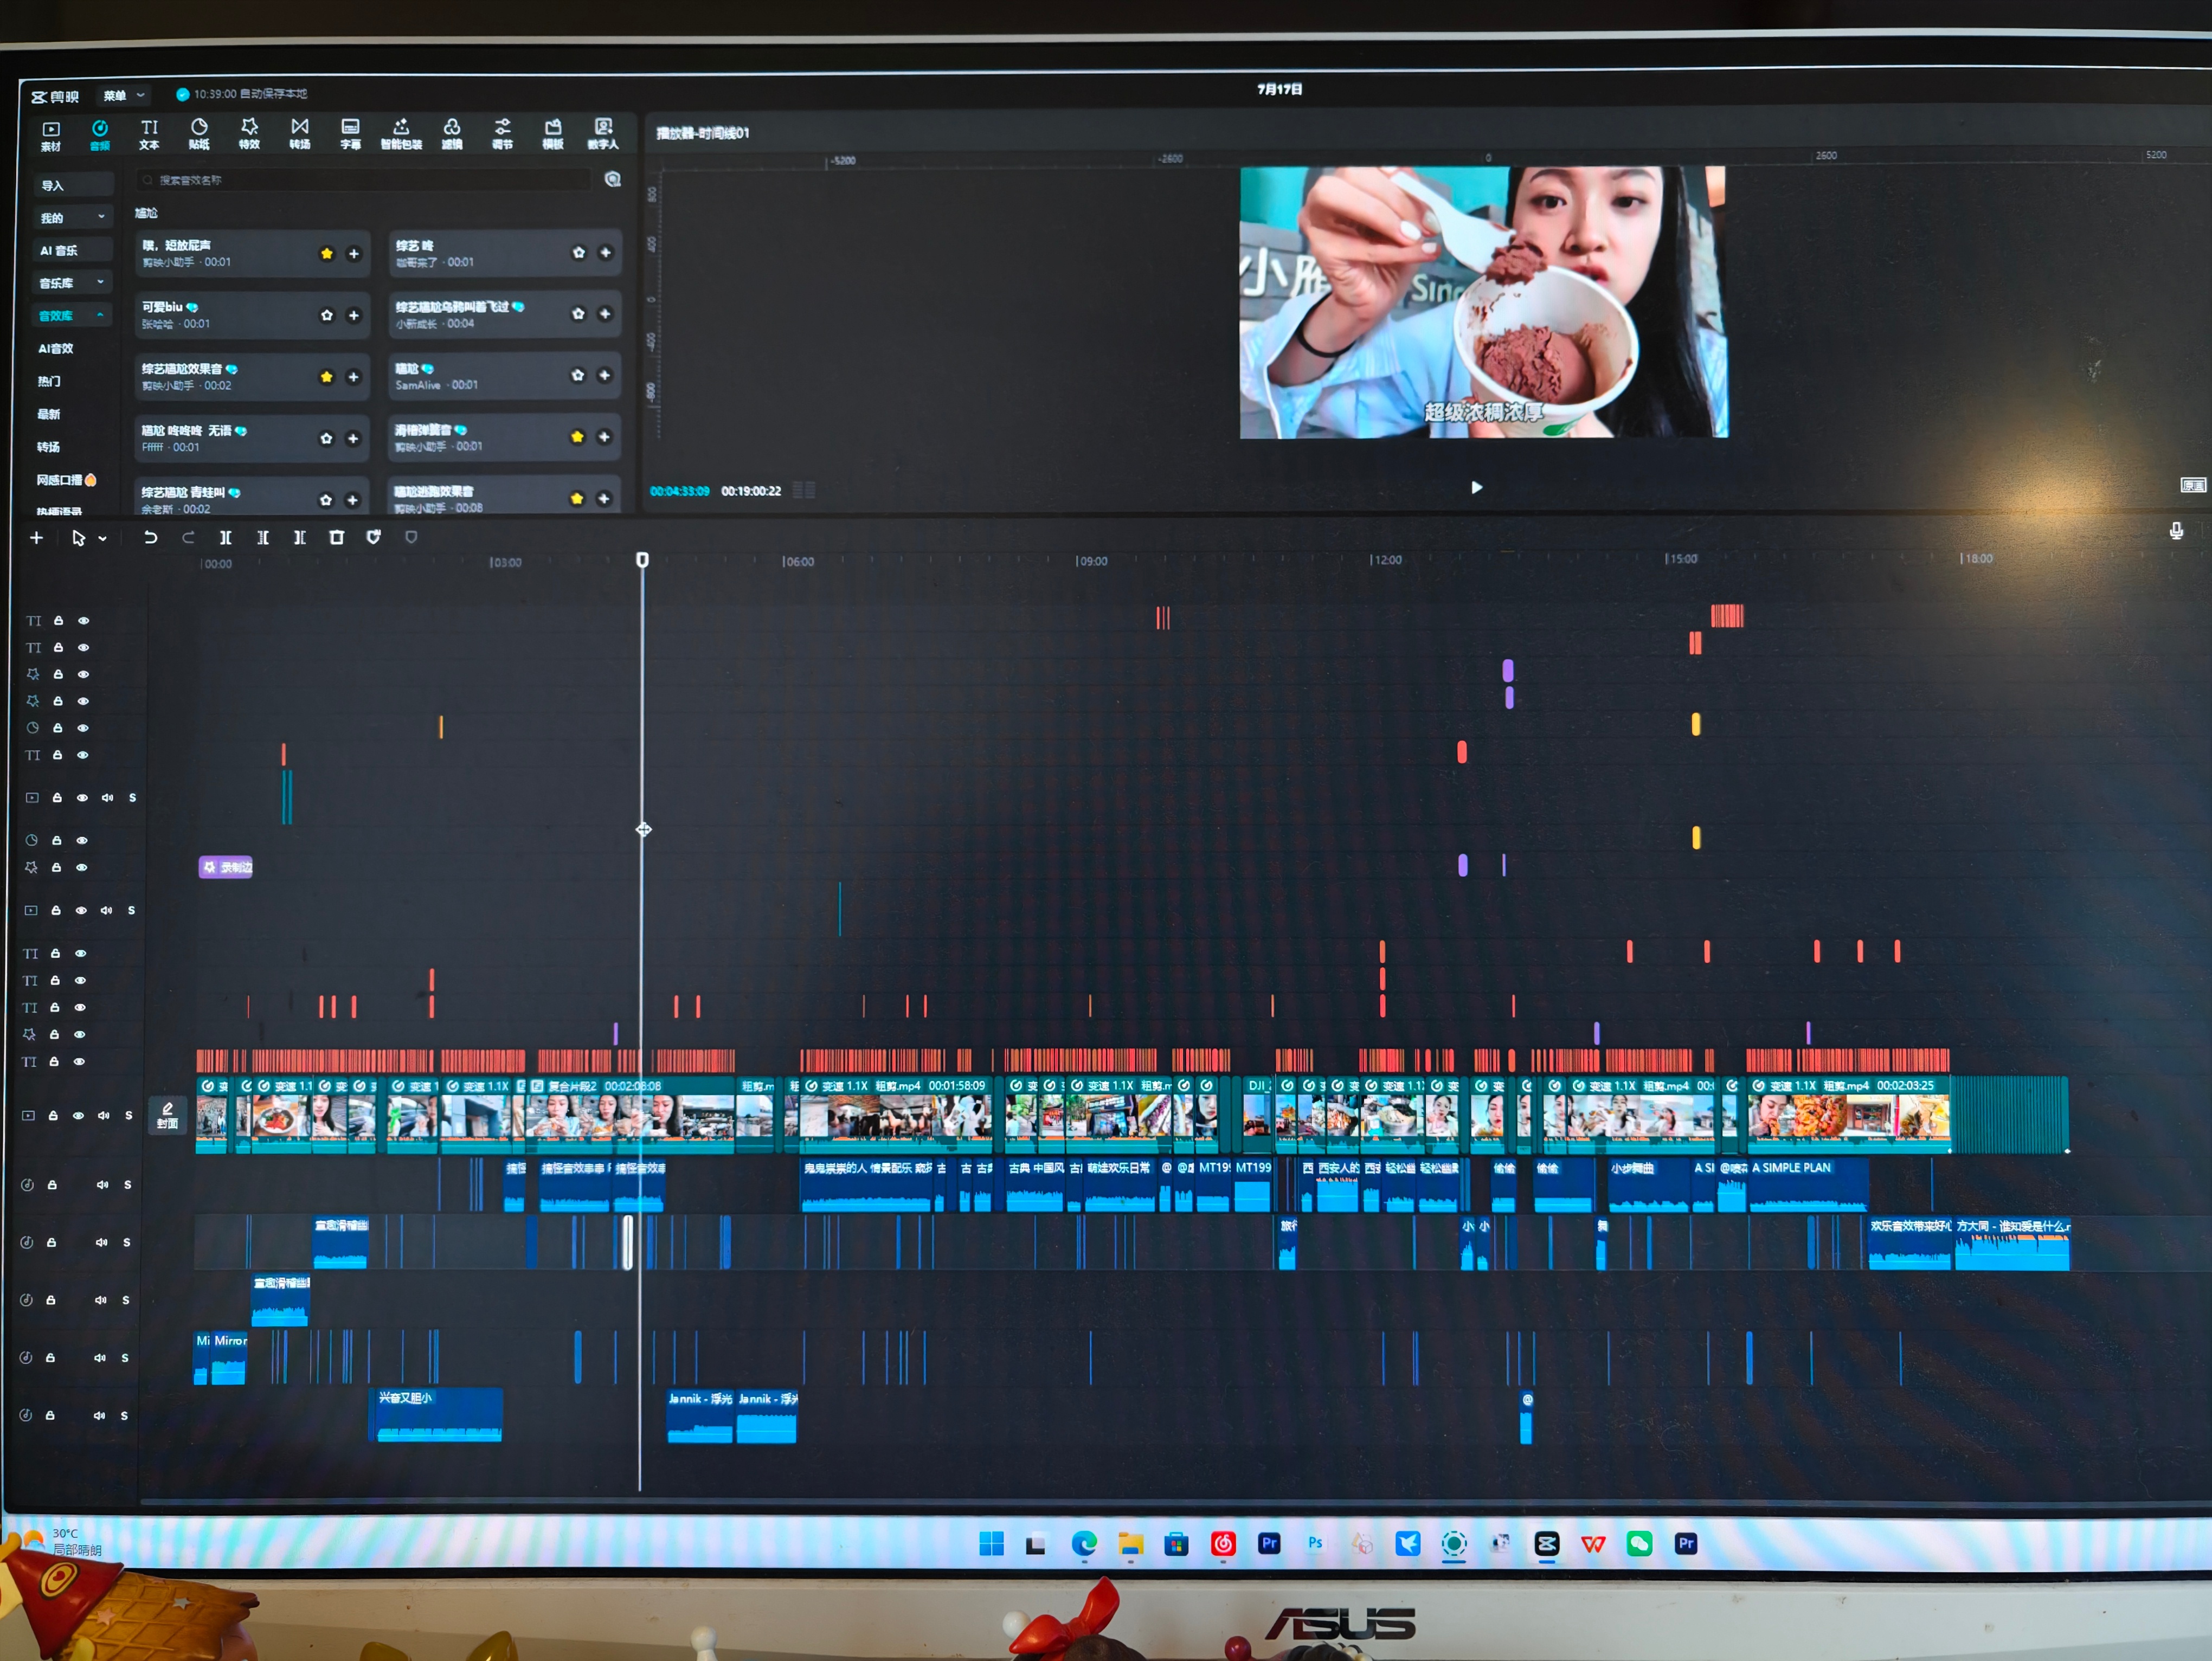The height and width of the screenshot is (1661, 2212).
Task: Click the preview display mode icon
Action: click(x=2192, y=485)
